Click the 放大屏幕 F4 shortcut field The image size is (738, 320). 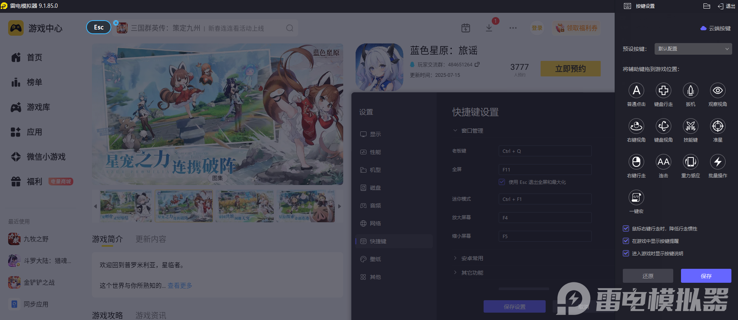coord(545,218)
